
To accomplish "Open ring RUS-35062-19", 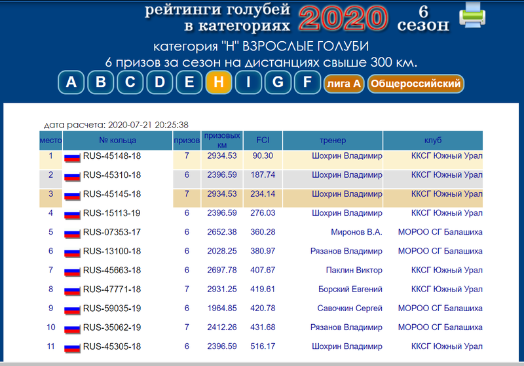I will click(112, 327).
